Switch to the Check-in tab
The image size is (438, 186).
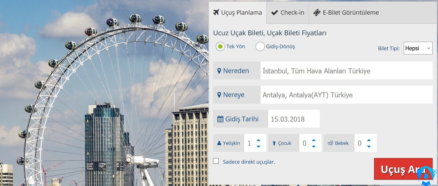(x=287, y=13)
